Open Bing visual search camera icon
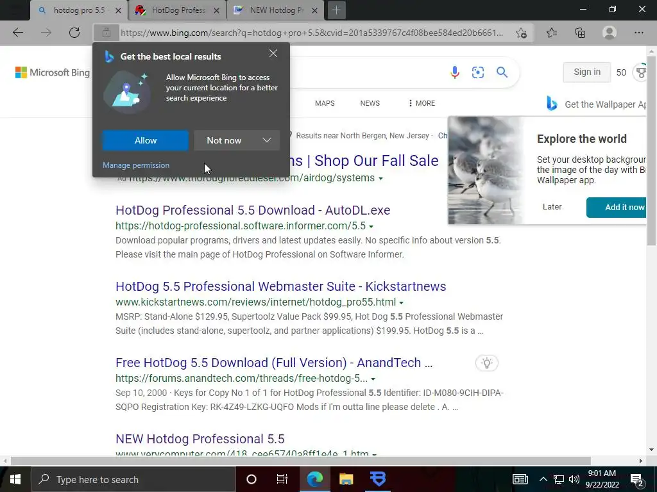657x492 pixels. point(477,72)
